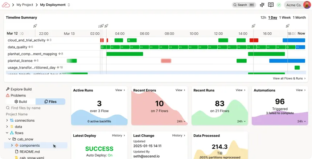
Task: Click the first rocket deploy marker near 22:00
Action: click(35, 26)
